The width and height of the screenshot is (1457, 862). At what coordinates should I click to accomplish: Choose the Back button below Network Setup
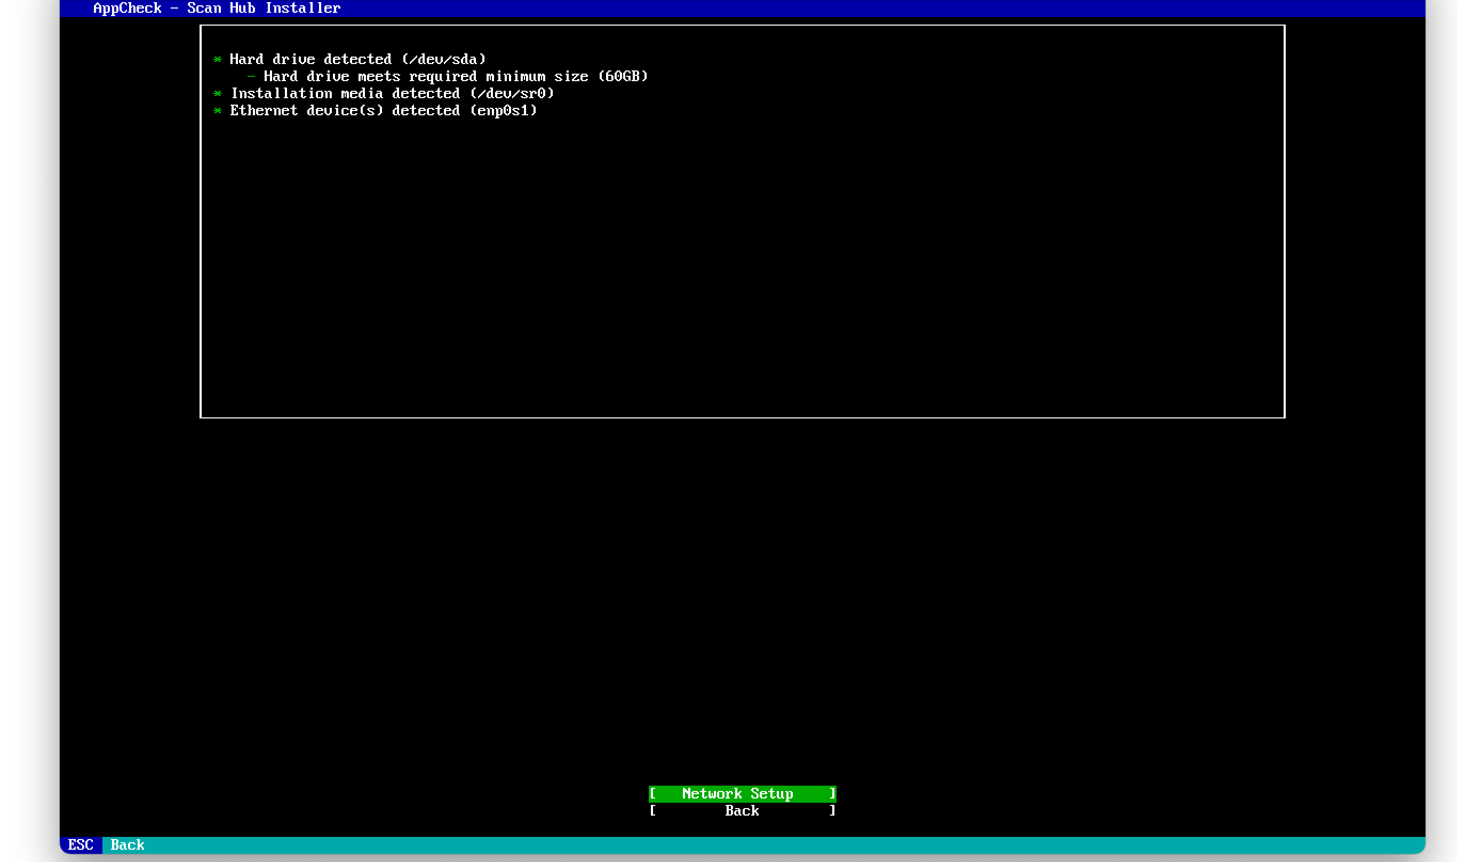(742, 810)
